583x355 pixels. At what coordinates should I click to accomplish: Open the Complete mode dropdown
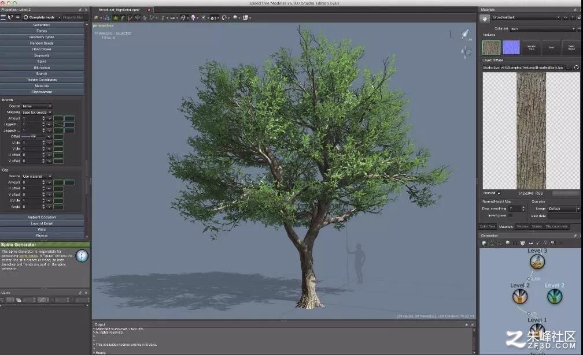[42, 17]
